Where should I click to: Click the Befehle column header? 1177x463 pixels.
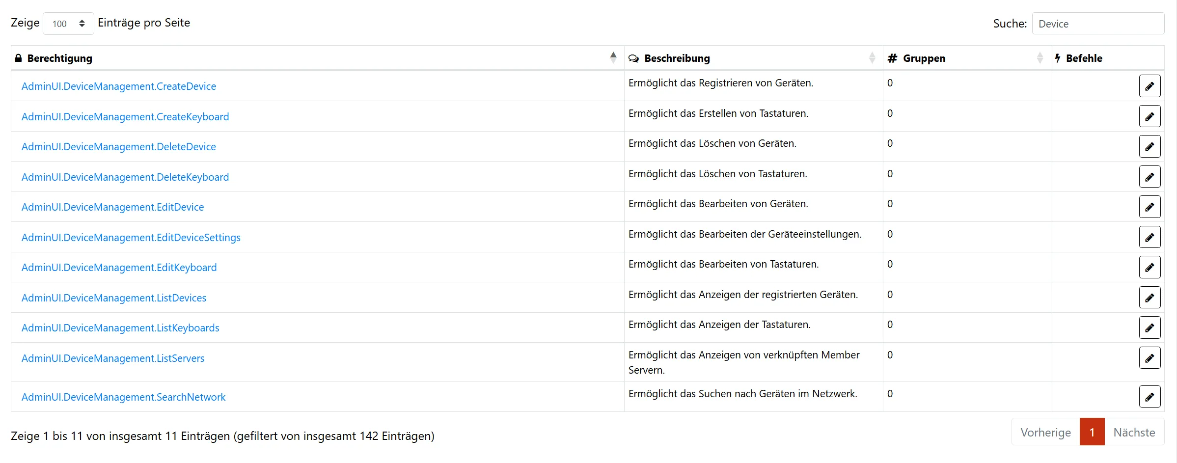pyautogui.click(x=1084, y=58)
